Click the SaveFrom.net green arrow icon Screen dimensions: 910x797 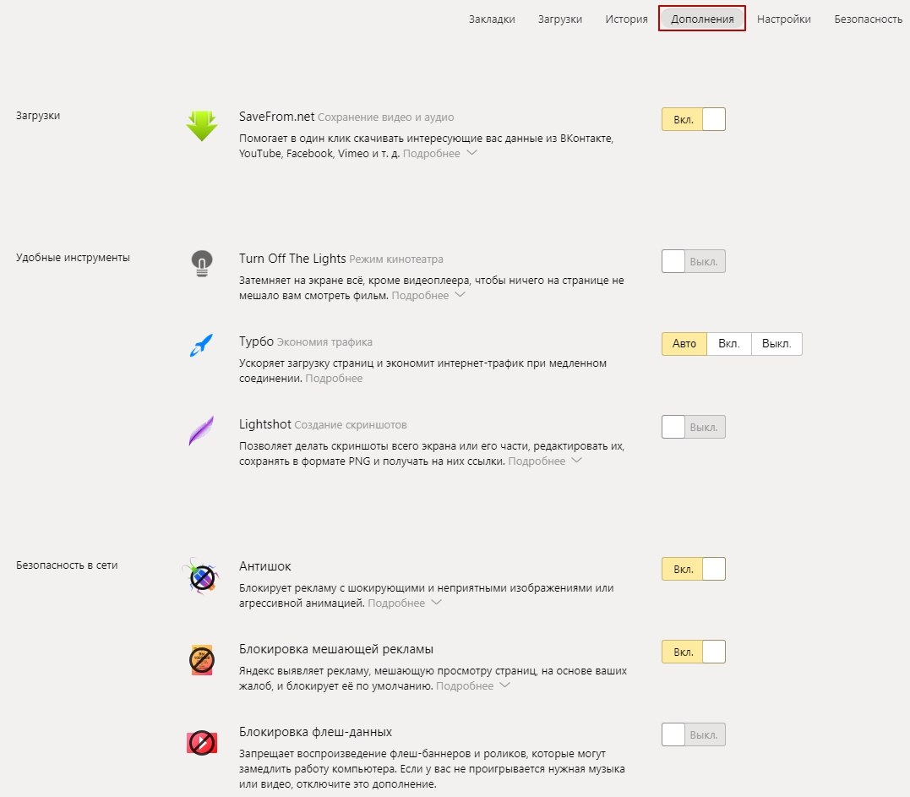(202, 126)
